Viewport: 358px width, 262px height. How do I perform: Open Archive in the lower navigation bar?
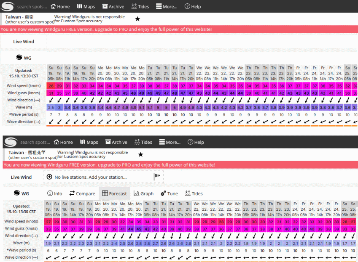coord(116,142)
